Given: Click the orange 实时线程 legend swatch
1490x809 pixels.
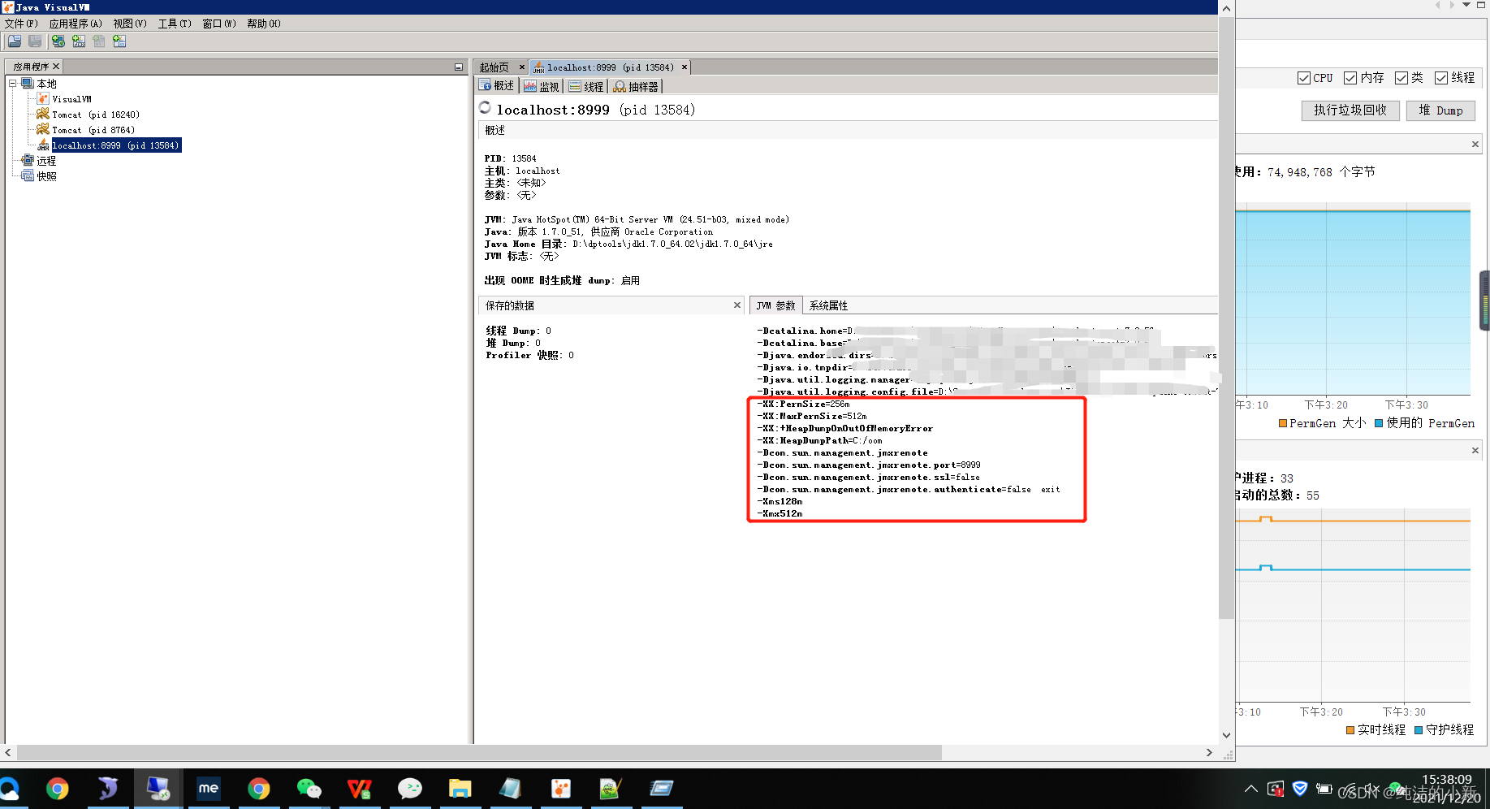Looking at the screenshot, I should pos(1350,730).
